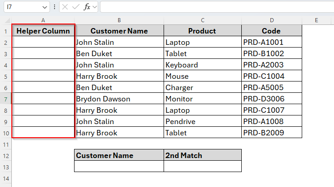Select the cell containing Brydon Dawson
The width and height of the screenshot is (334, 187).
pos(119,99)
